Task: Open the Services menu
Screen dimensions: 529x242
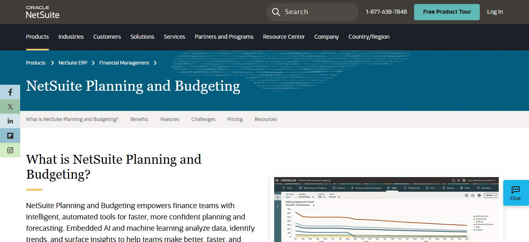Action: [x=175, y=37]
